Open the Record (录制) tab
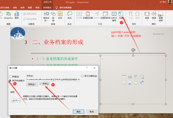Screen dimensions: 173x118 click(x=15, y=7)
